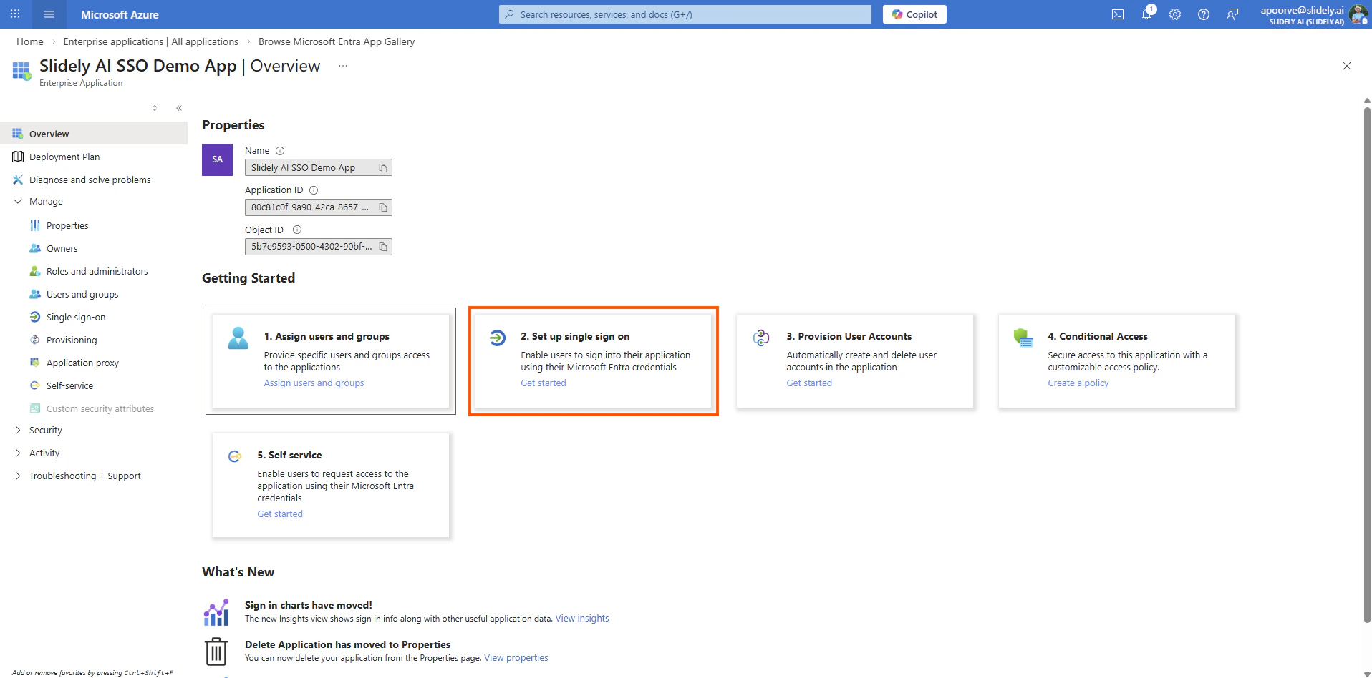Open the Azure portal hamburger menu
This screenshot has width=1372, height=678.
click(49, 14)
